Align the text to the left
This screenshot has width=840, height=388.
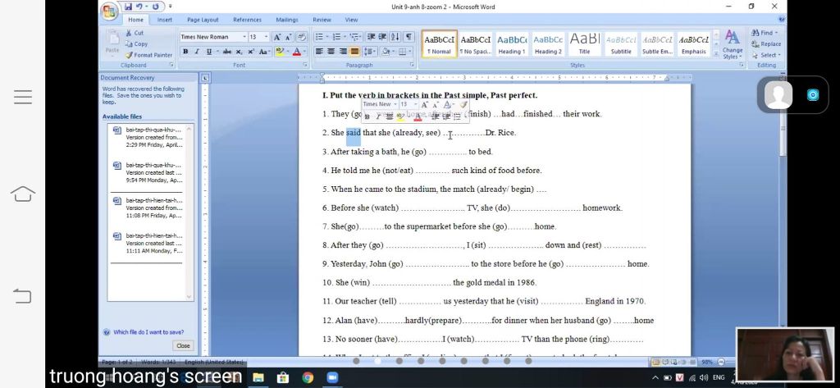point(319,52)
